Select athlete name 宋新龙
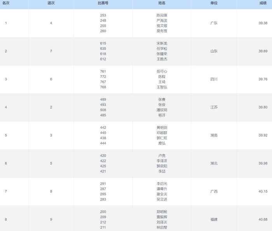This screenshot has height=231, width=272. pos(162,43)
